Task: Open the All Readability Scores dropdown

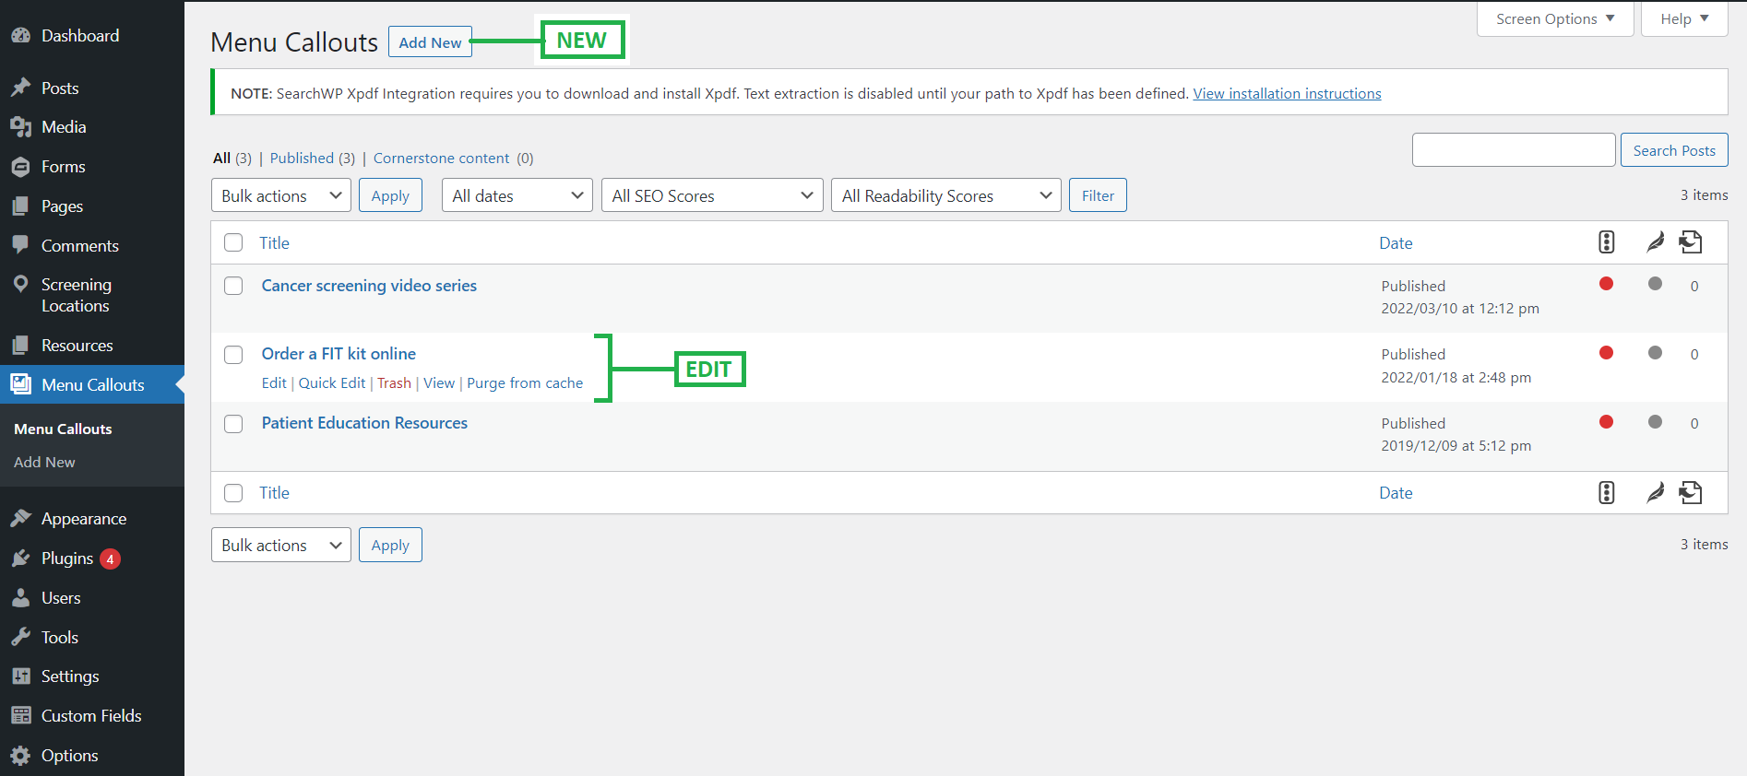Action: (945, 195)
